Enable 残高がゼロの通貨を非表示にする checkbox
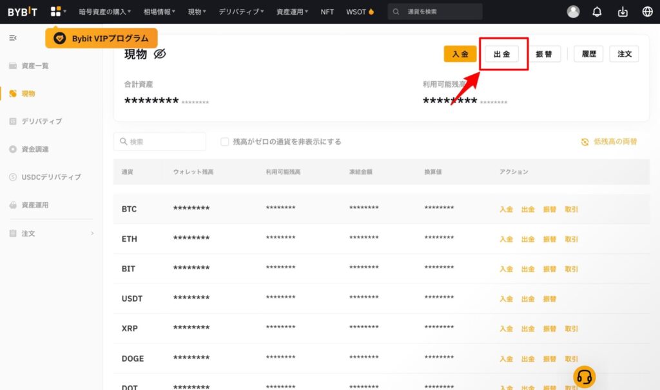Image resolution: width=660 pixels, height=390 pixels. (225, 142)
